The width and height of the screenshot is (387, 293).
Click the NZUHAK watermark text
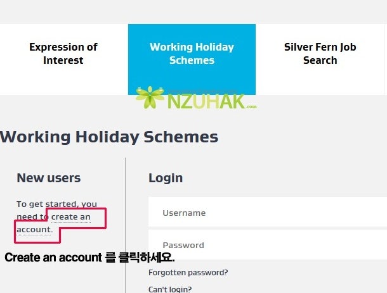point(206,101)
